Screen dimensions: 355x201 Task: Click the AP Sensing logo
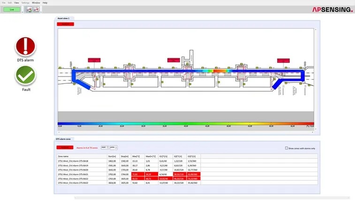tap(332, 9)
